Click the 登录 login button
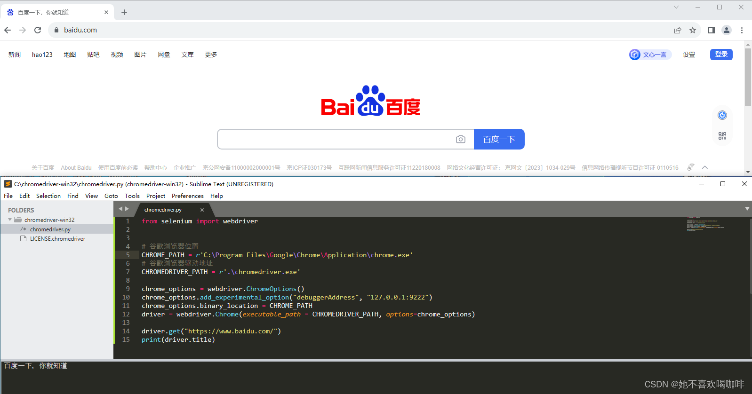 pos(721,55)
